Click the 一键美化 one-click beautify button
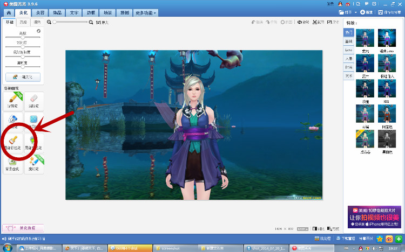Viewport: 405px width, 252px height. click(x=23, y=77)
